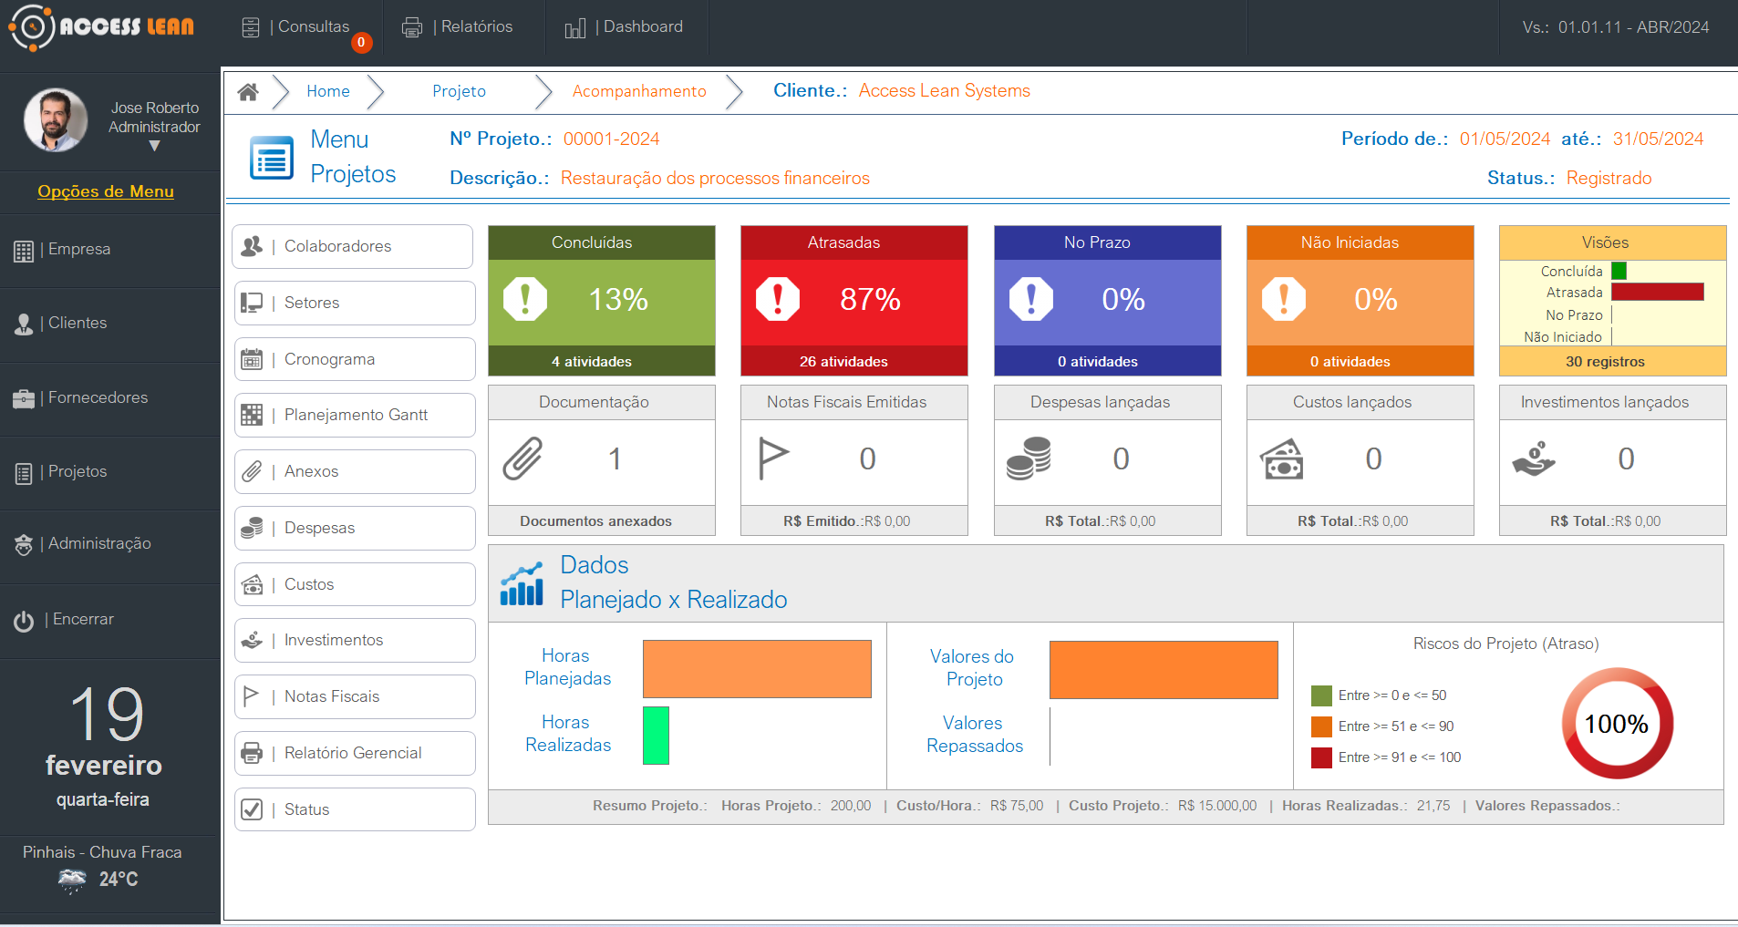Click the Access Lean logo
The height and width of the screenshot is (927, 1738).
click(x=101, y=27)
